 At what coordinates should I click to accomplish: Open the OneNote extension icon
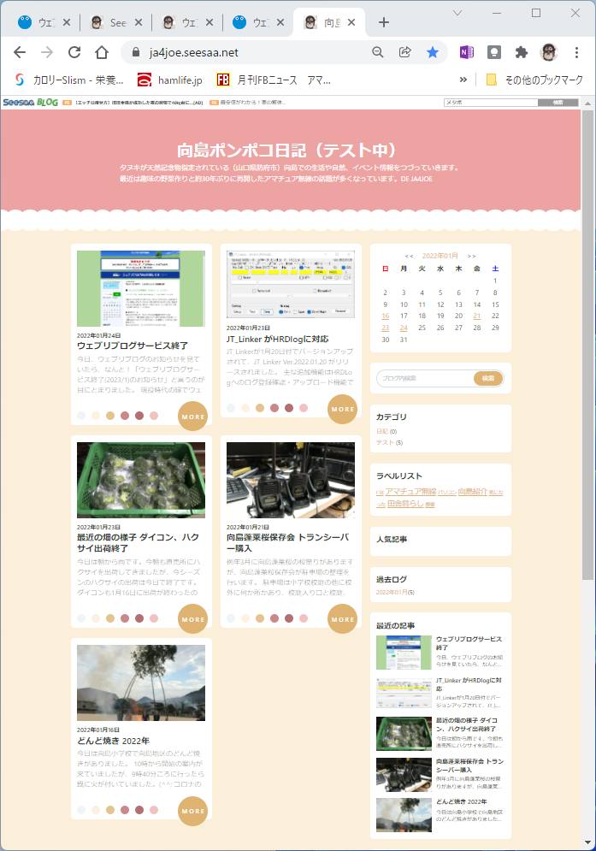pos(466,52)
